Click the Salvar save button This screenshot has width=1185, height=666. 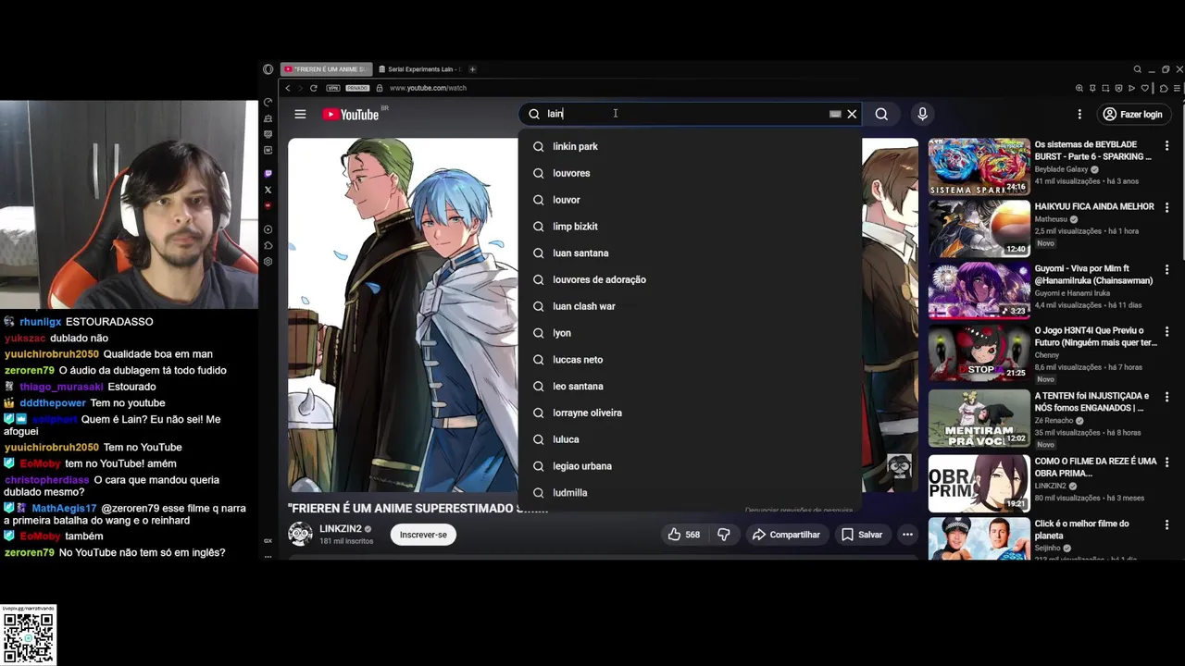pos(861,535)
